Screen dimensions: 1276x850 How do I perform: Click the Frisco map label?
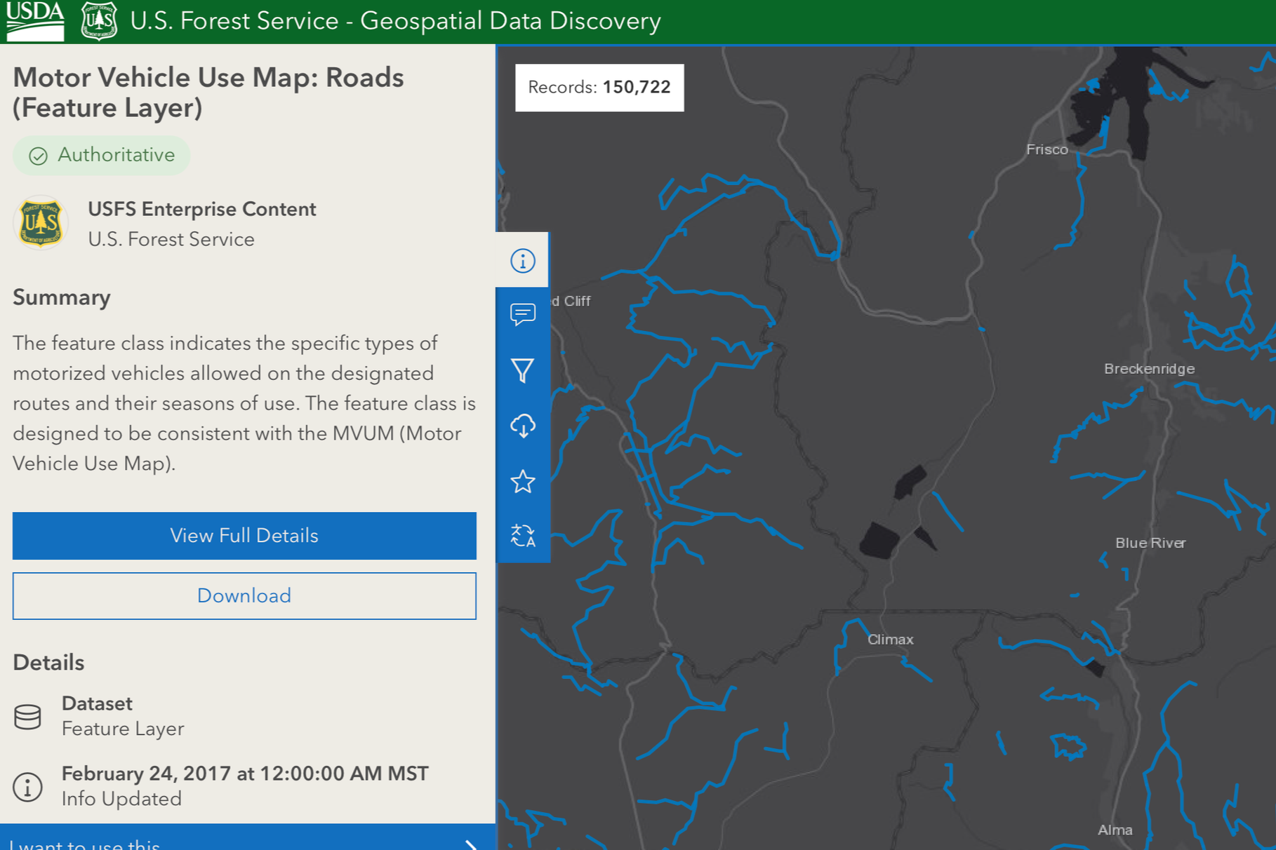(x=1047, y=149)
